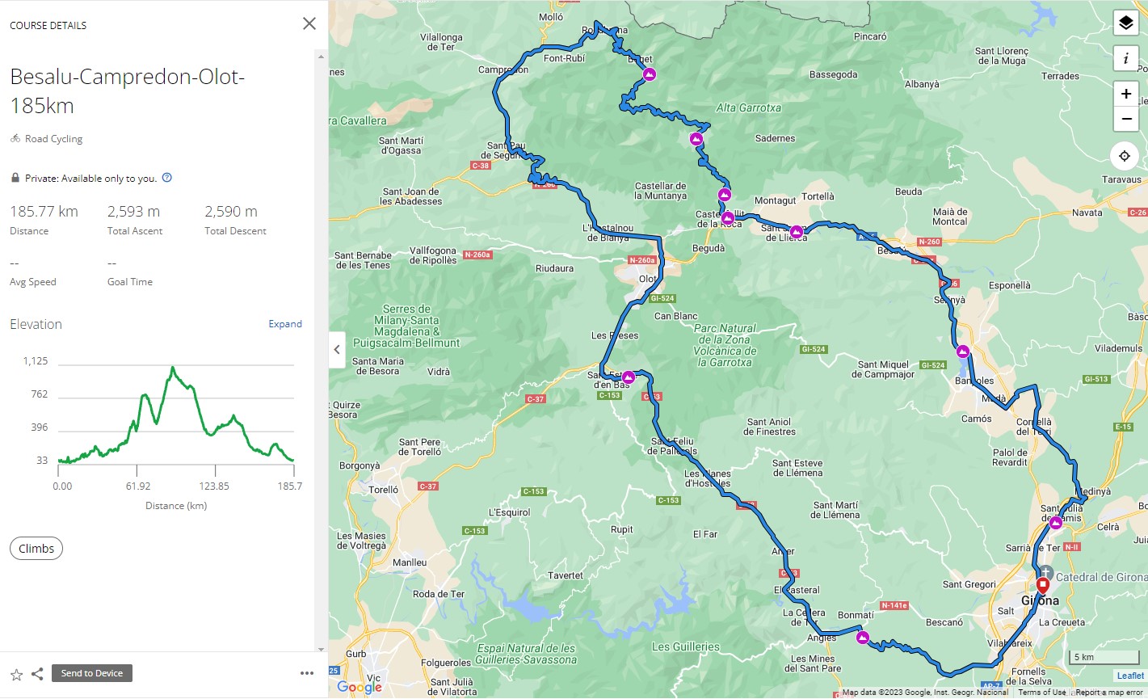1148x699 pixels.
Task: Open the Climbs list
Action: coord(36,549)
